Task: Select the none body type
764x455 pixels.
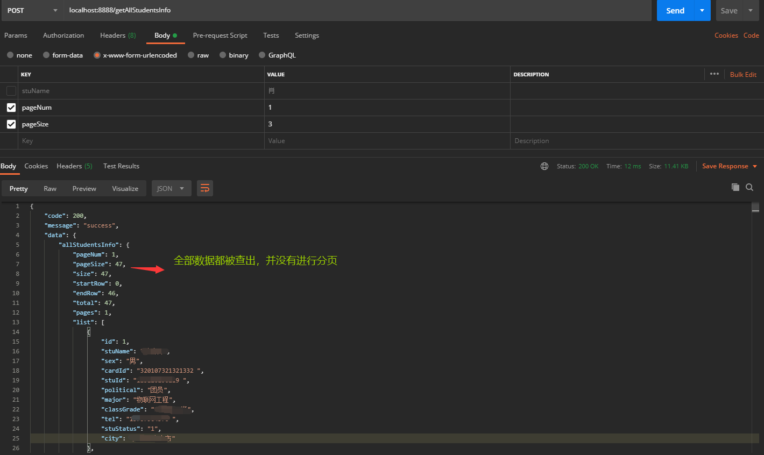Action: 19,55
